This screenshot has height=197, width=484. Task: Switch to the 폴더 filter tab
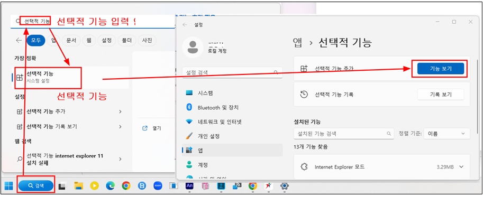127,40
